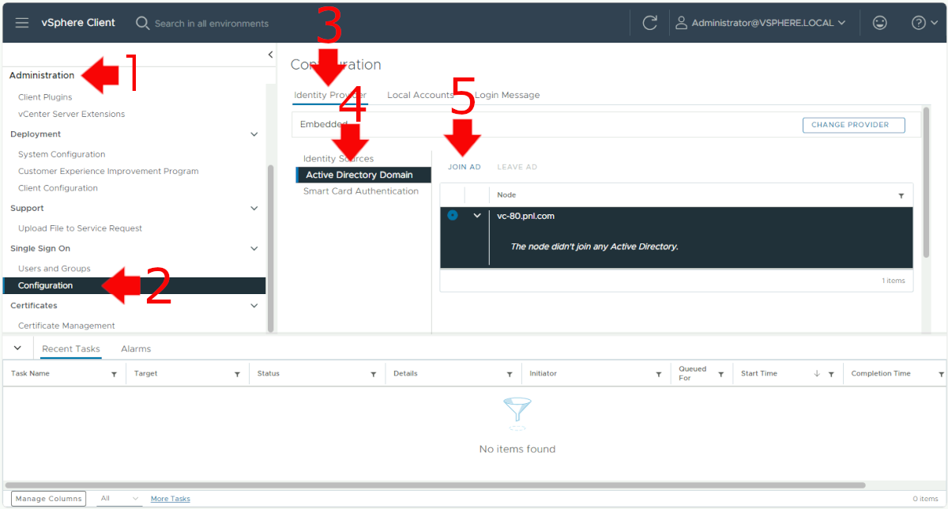Open Client Configuration
The image size is (948, 509).
pyautogui.click(x=58, y=188)
